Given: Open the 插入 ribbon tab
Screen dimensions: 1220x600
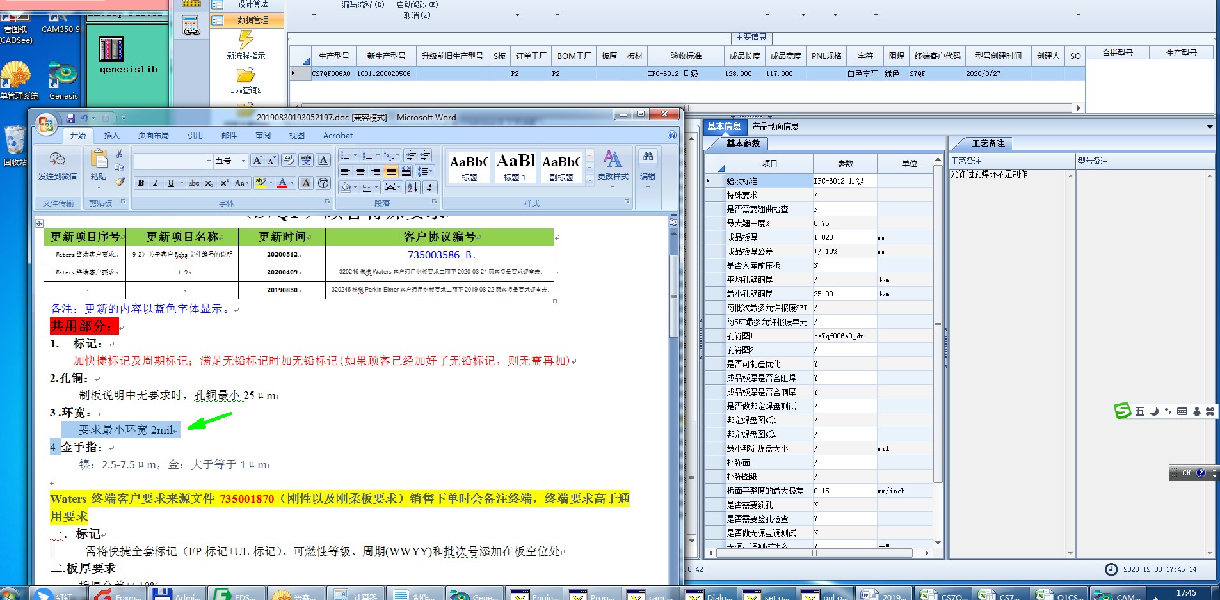Looking at the screenshot, I should [111, 136].
